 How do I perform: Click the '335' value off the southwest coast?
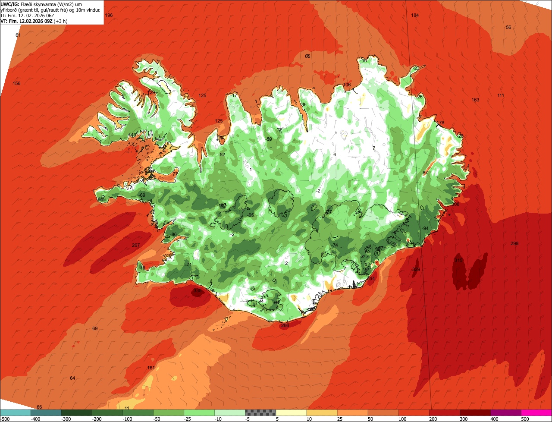point(197,291)
